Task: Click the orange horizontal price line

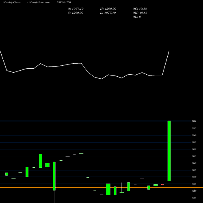Action: click(x=101, y=188)
